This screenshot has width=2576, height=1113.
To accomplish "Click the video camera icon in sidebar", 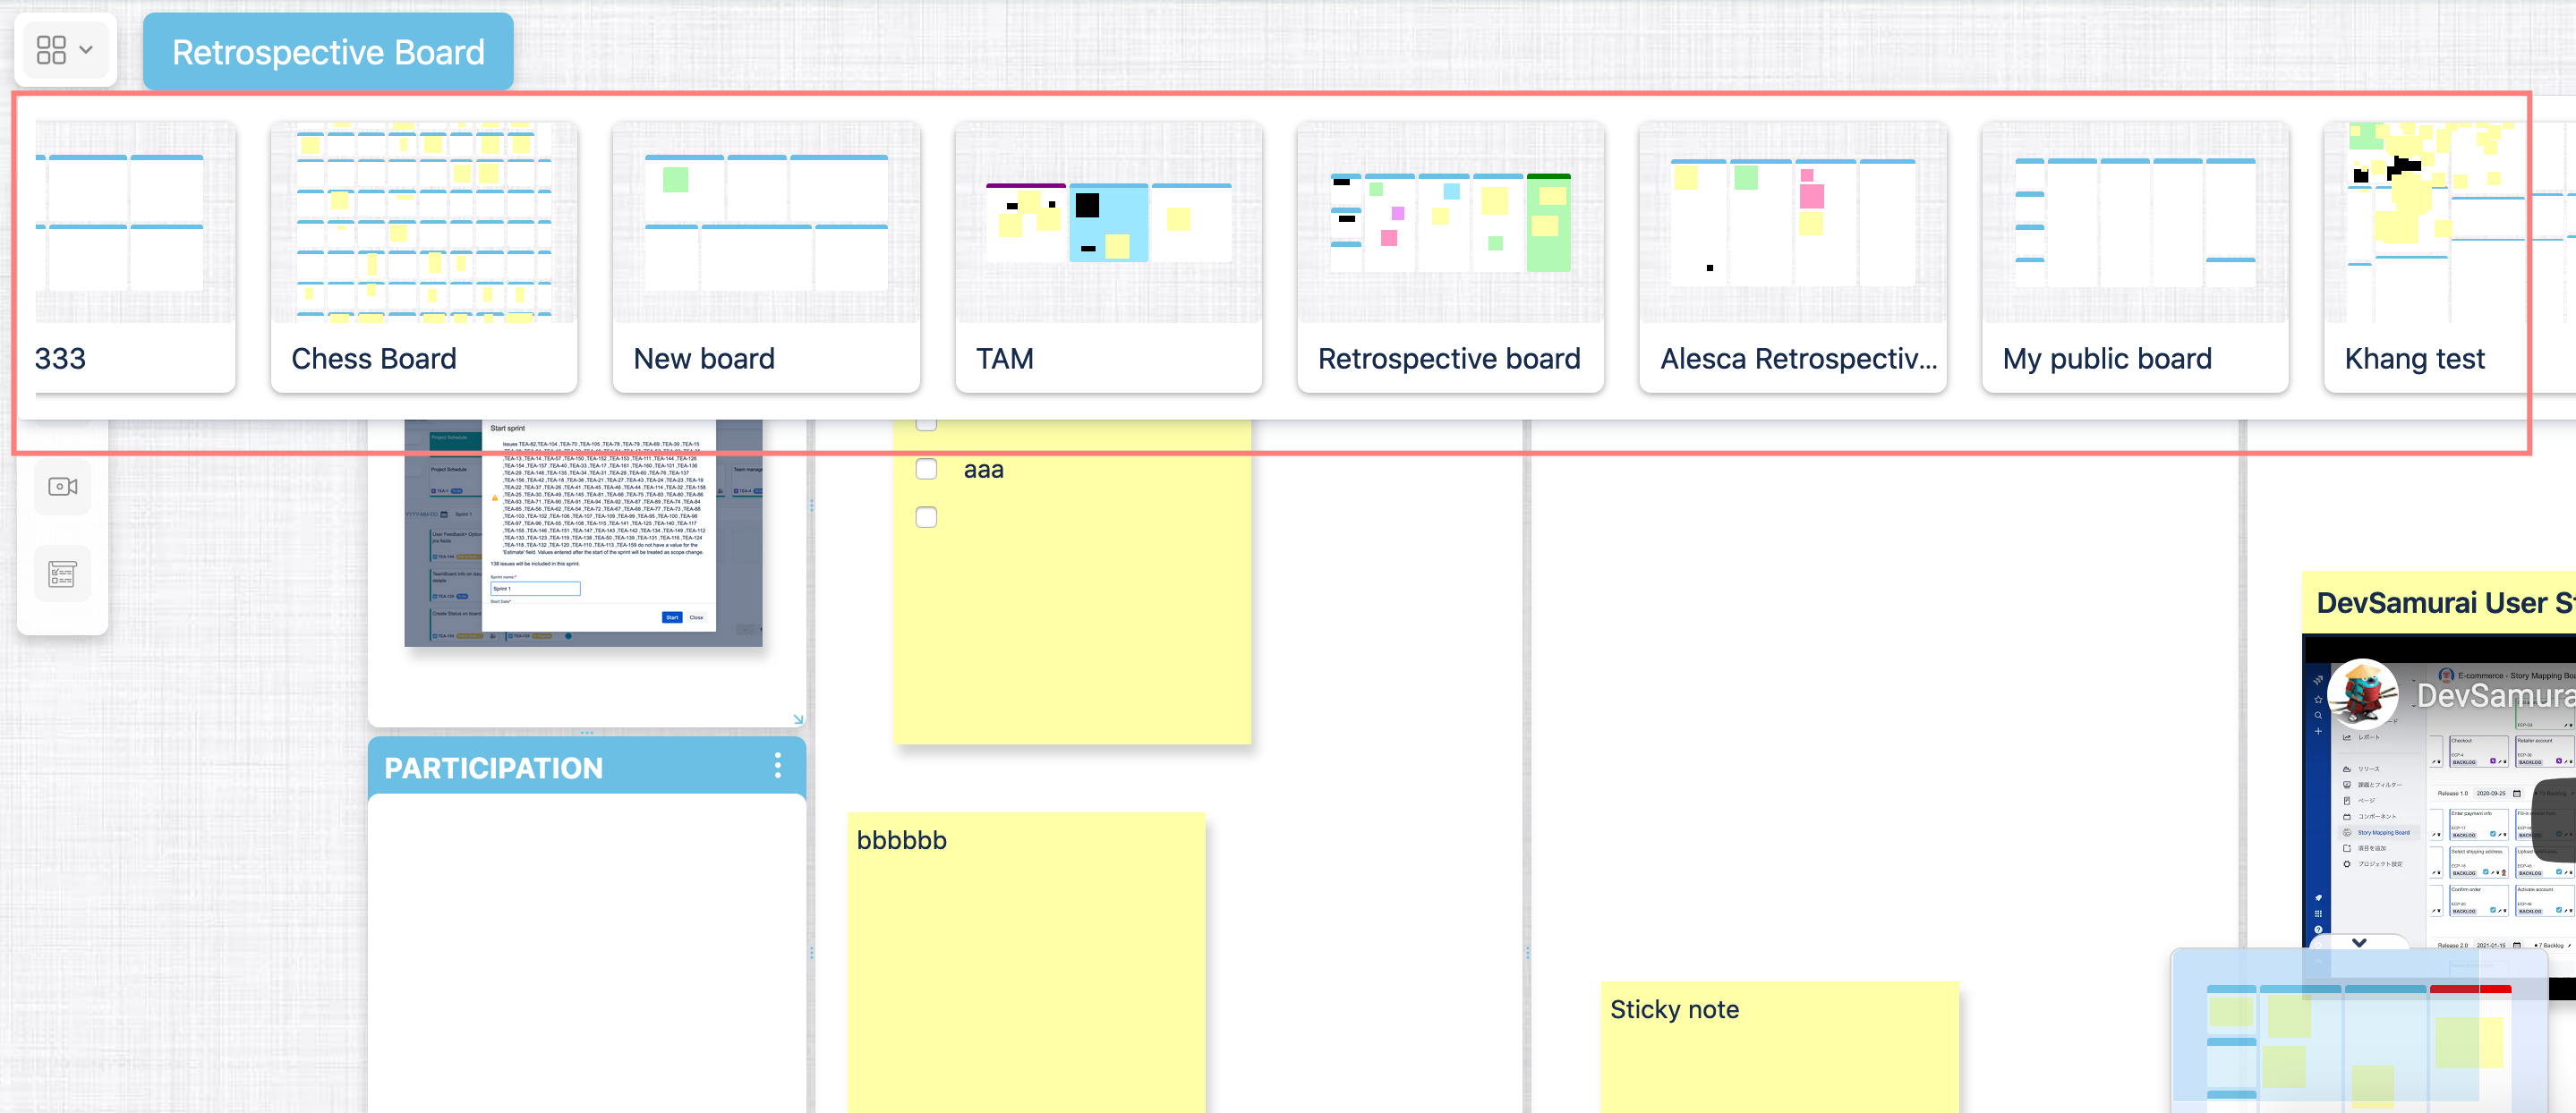I will coord(62,487).
